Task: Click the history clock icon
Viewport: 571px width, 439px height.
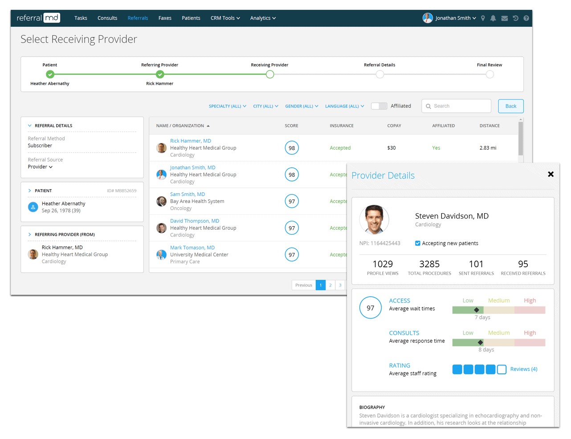Action: coord(515,18)
